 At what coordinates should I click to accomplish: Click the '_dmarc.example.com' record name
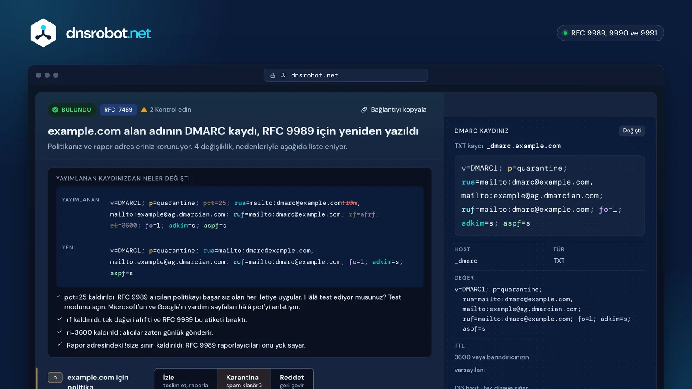523,146
